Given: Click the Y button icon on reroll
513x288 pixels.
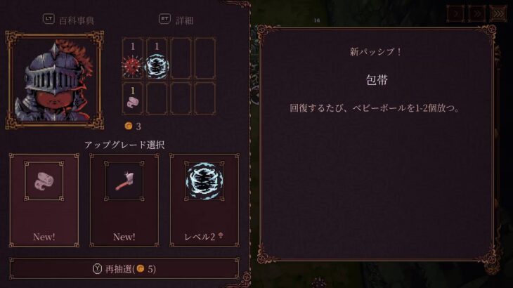Looking at the screenshot, I should click(x=97, y=269).
